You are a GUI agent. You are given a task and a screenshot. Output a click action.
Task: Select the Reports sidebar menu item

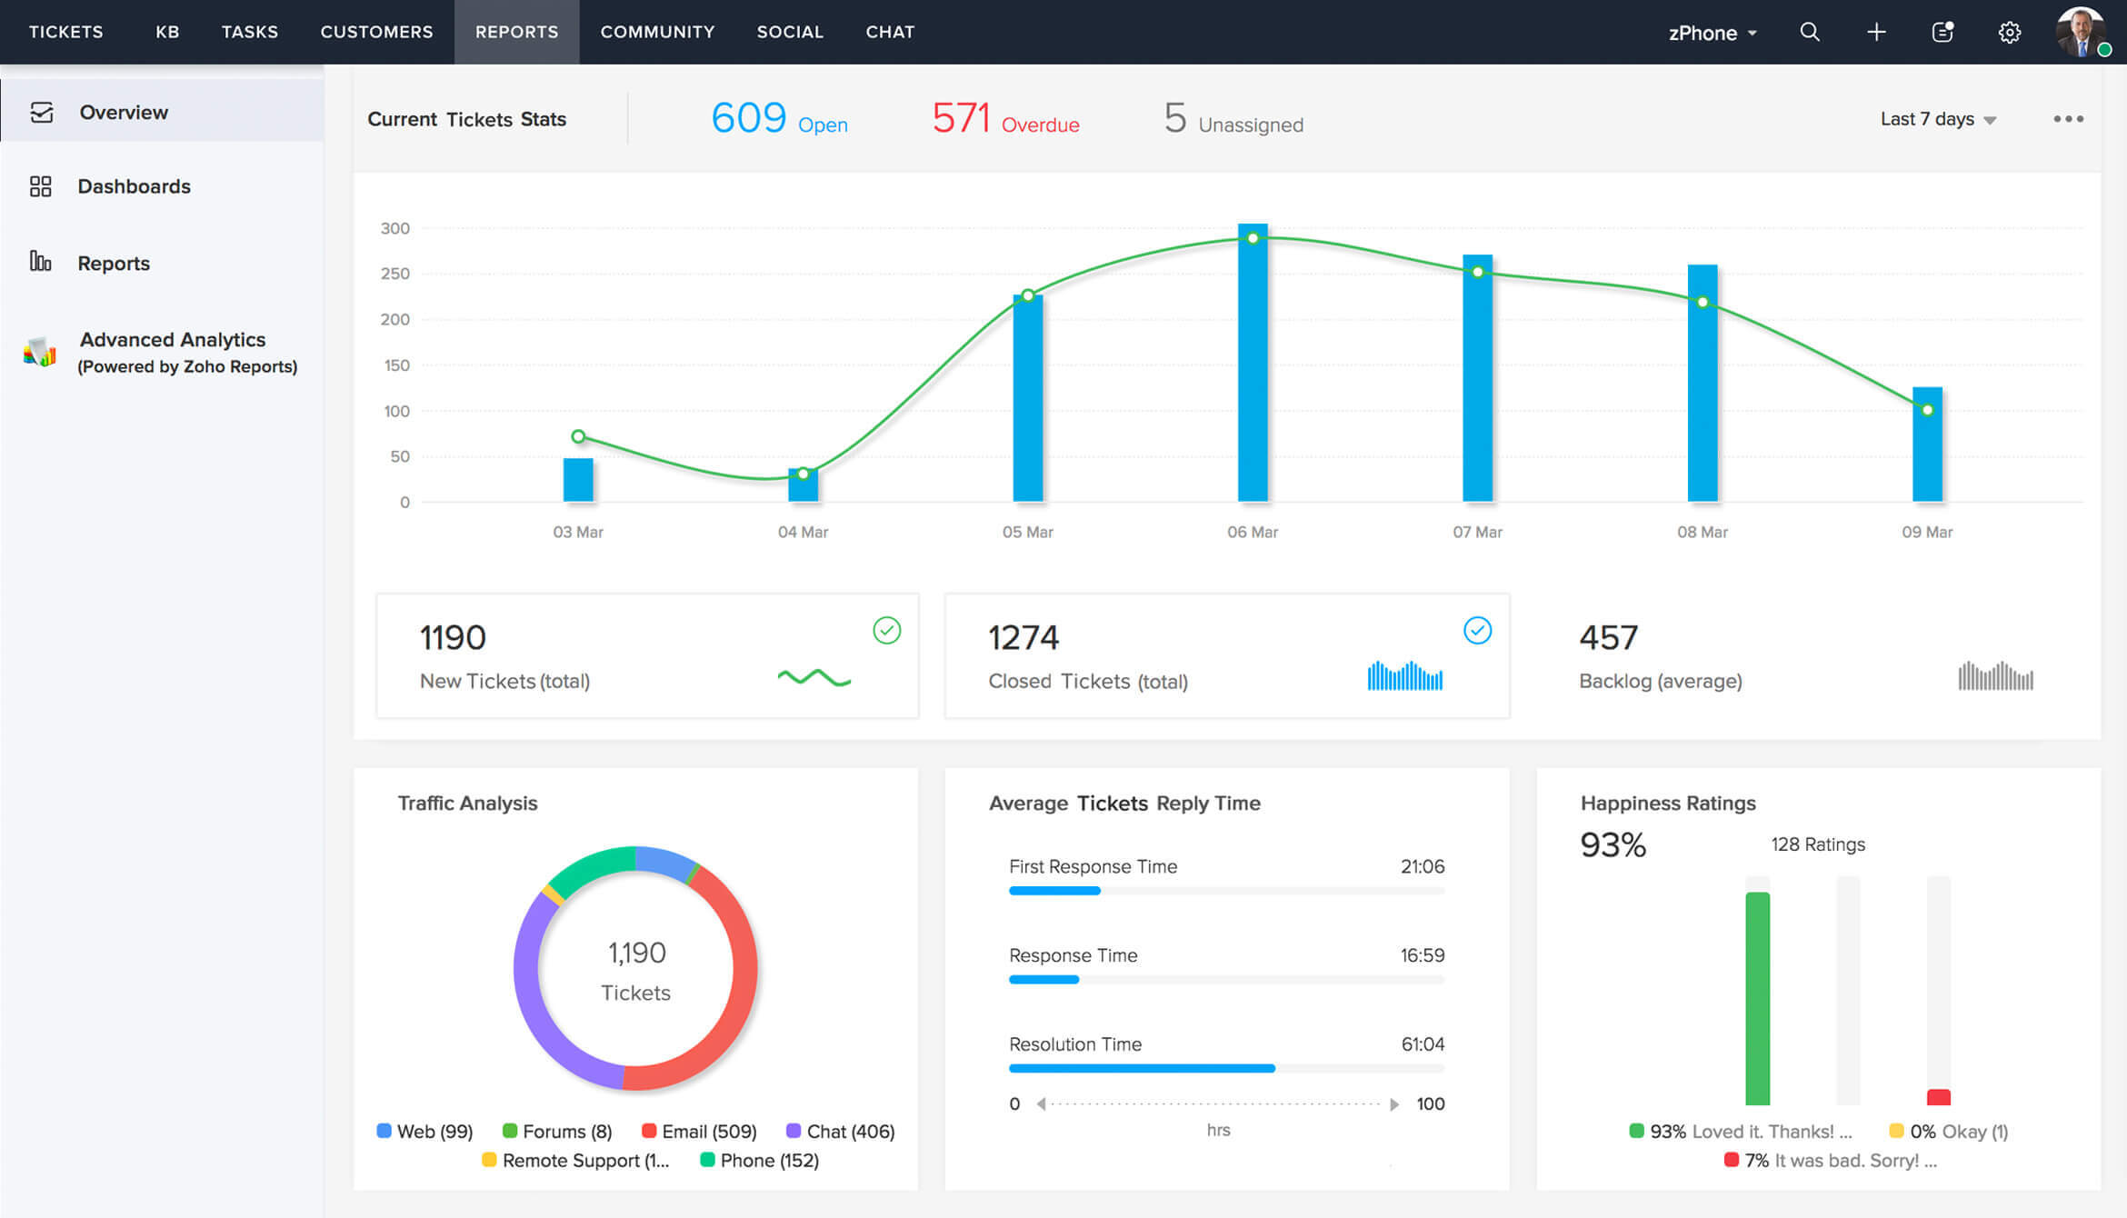[114, 263]
